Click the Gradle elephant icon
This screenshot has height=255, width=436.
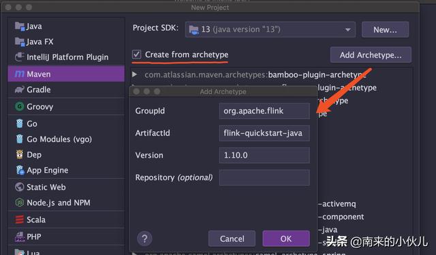coord(20,90)
